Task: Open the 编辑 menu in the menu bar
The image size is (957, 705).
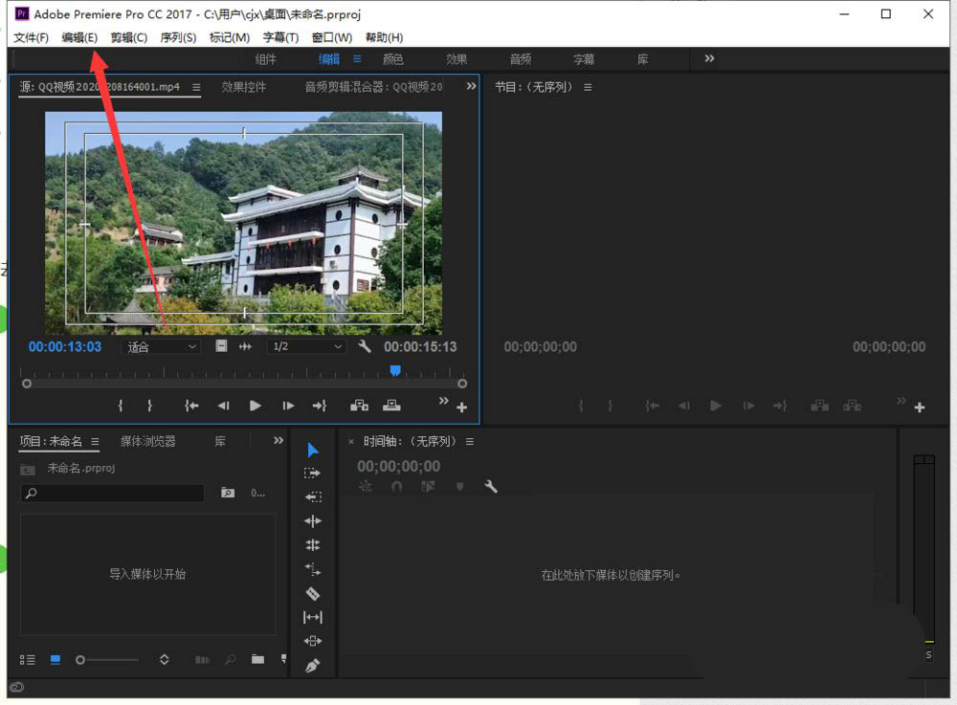Action: pyautogui.click(x=79, y=37)
